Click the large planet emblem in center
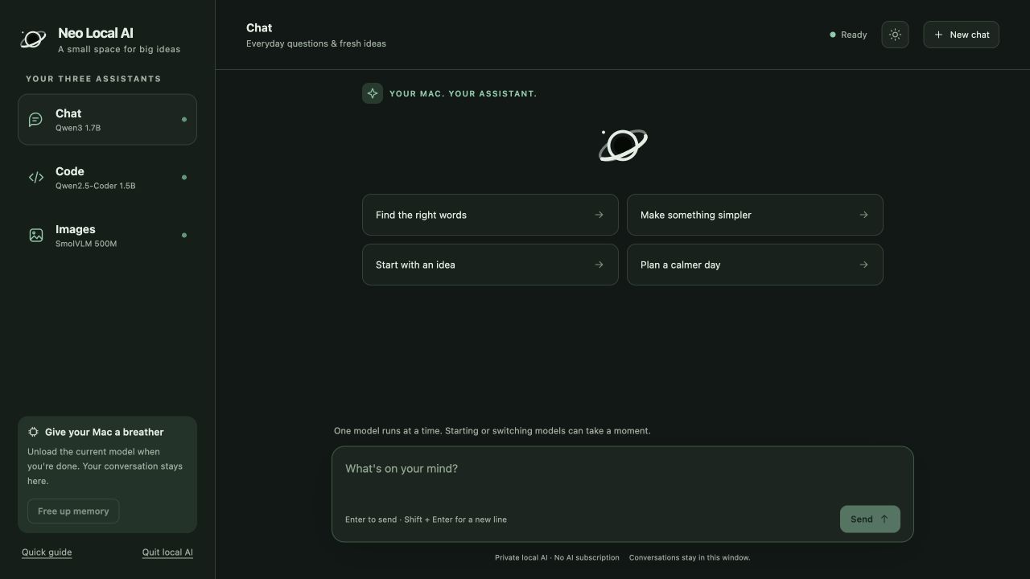This screenshot has width=1030, height=579. (x=623, y=146)
